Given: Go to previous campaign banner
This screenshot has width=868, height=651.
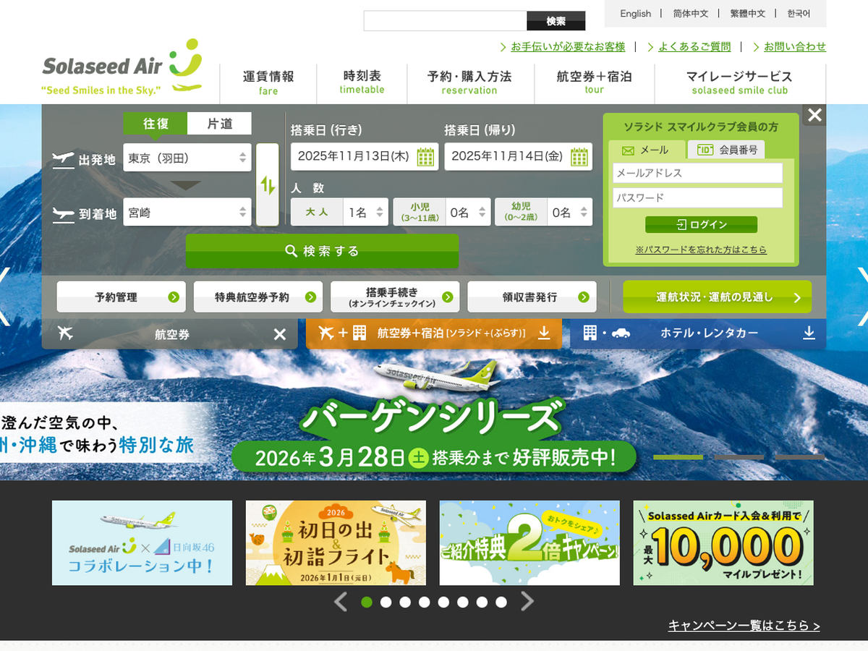Looking at the screenshot, I should (341, 602).
